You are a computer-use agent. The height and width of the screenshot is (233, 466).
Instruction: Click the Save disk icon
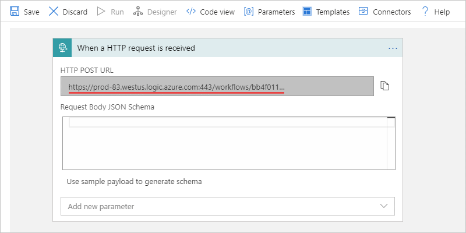click(x=15, y=12)
